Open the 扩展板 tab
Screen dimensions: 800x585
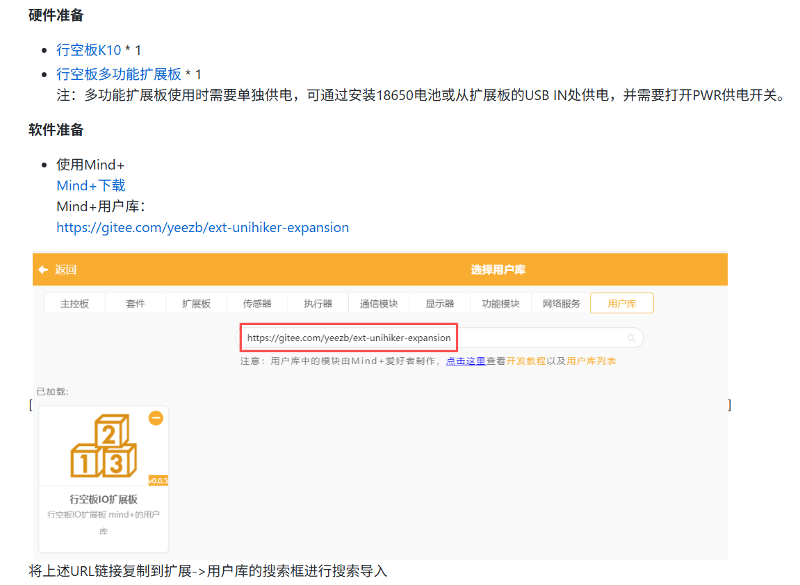pyautogui.click(x=197, y=304)
